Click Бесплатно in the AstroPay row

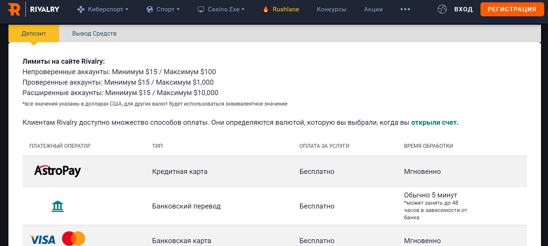317,172
